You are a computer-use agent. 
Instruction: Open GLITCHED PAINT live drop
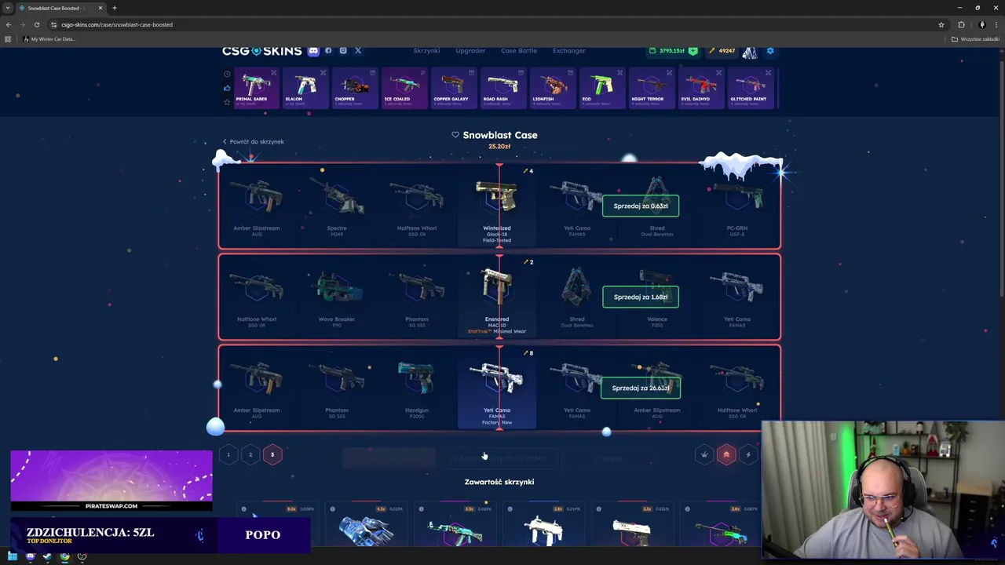point(751,89)
